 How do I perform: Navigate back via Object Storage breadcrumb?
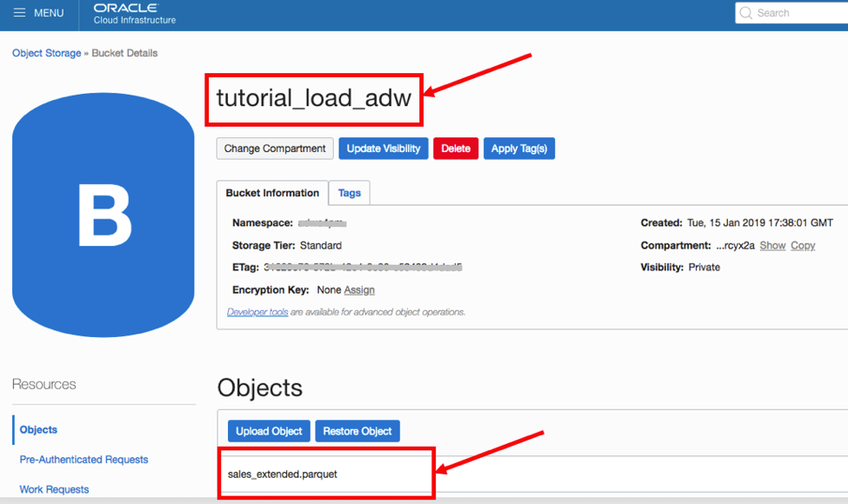pyautogui.click(x=46, y=53)
